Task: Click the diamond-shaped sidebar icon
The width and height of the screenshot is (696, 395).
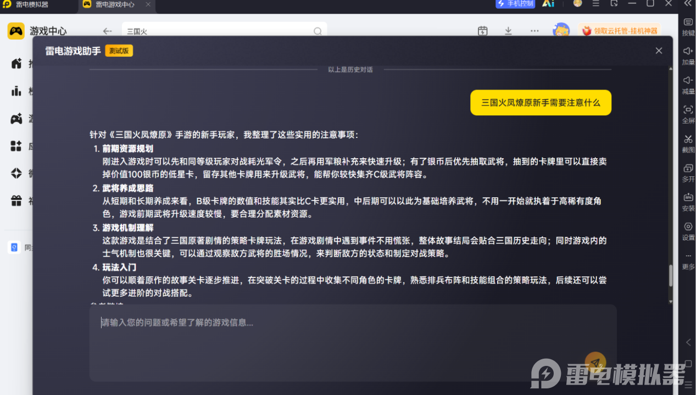Action: 17,174
